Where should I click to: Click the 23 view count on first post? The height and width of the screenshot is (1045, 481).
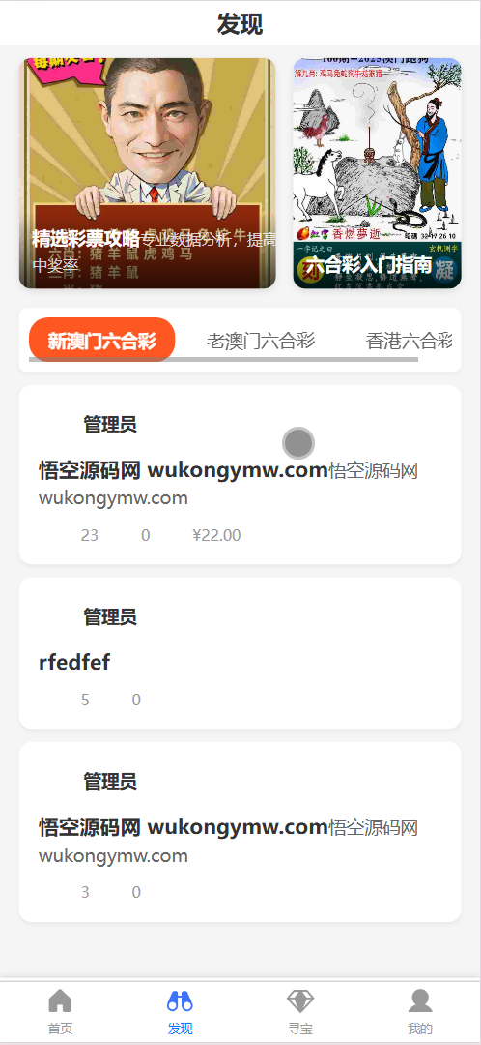pyautogui.click(x=89, y=535)
